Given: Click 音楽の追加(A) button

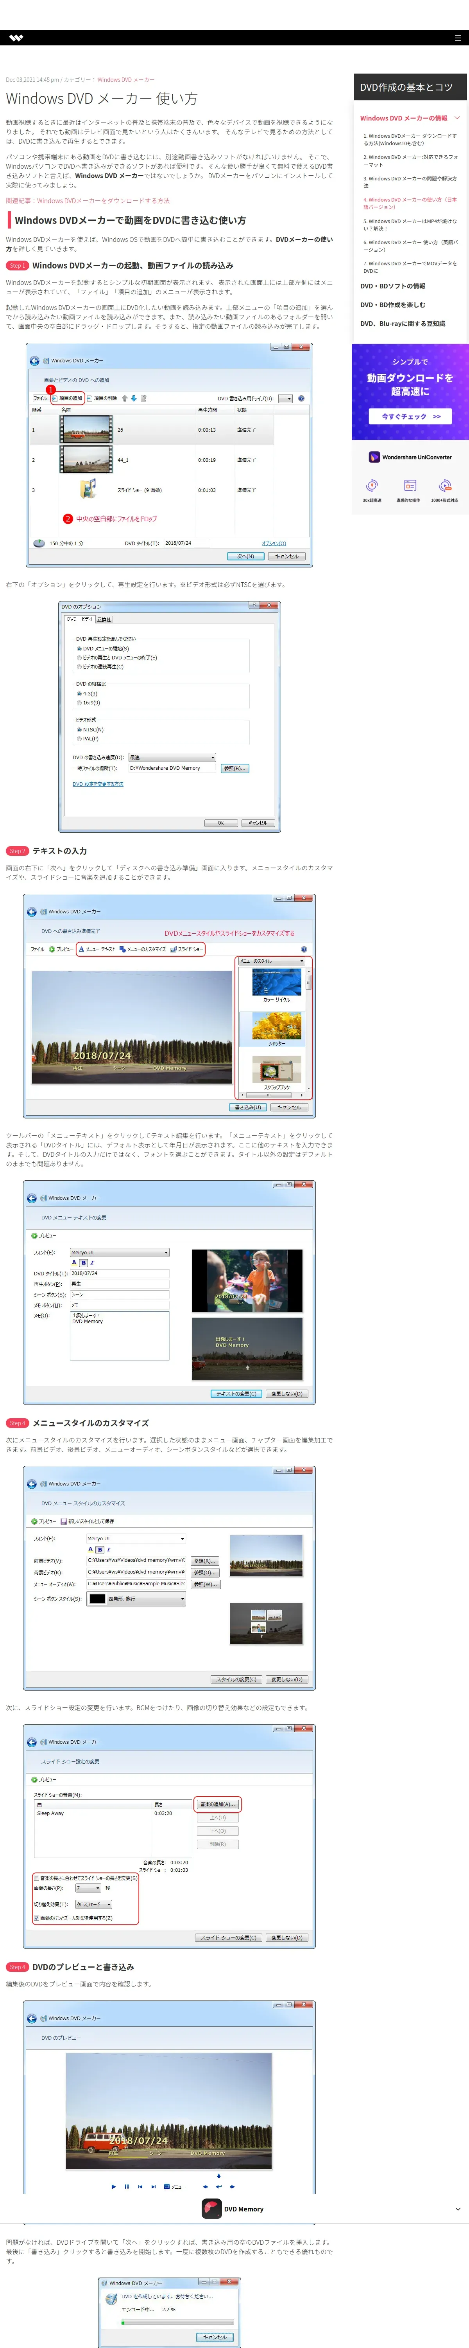Looking at the screenshot, I should 218,1805.
